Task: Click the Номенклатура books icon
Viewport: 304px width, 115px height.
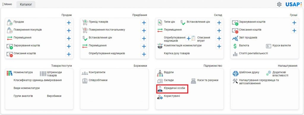Action: pyautogui.click(x=9, y=73)
